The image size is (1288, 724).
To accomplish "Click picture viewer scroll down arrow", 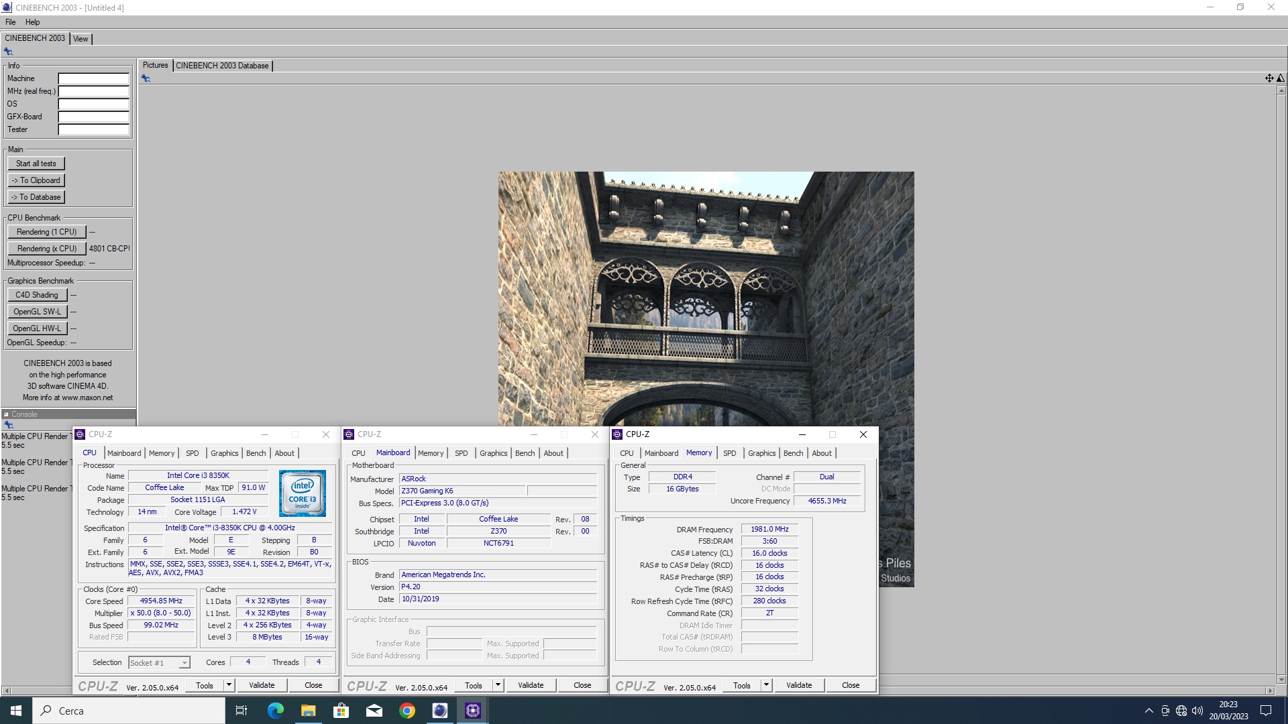I will [1282, 680].
